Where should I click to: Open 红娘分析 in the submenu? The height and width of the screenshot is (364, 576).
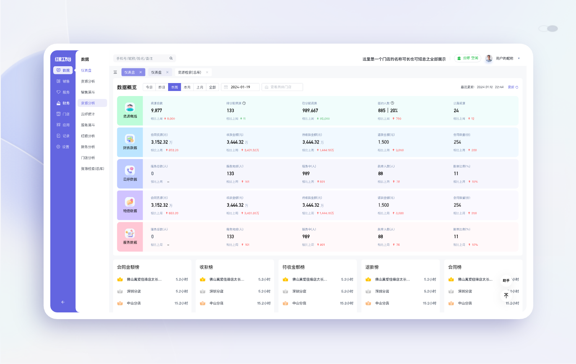88,136
